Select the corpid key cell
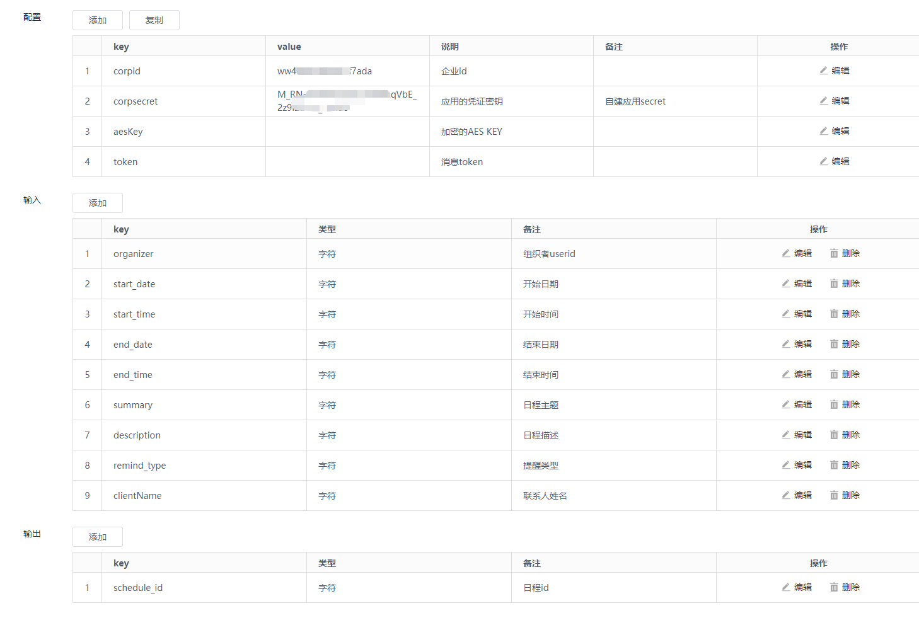This screenshot has width=919, height=630. click(x=183, y=71)
